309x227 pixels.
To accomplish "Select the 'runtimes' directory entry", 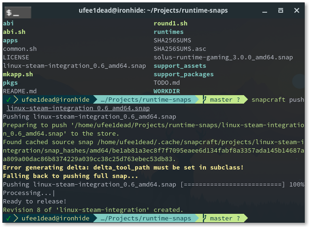I will coord(169,32).
